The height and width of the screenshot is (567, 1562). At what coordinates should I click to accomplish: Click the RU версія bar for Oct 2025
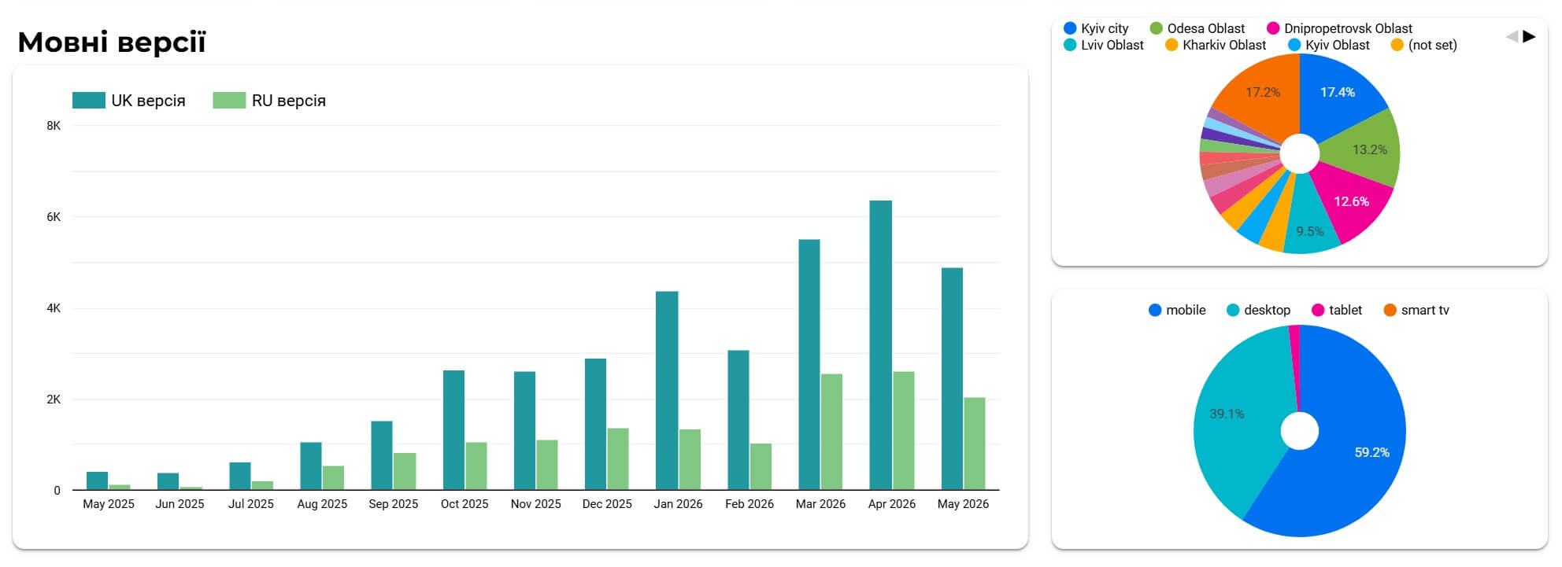click(x=476, y=466)
